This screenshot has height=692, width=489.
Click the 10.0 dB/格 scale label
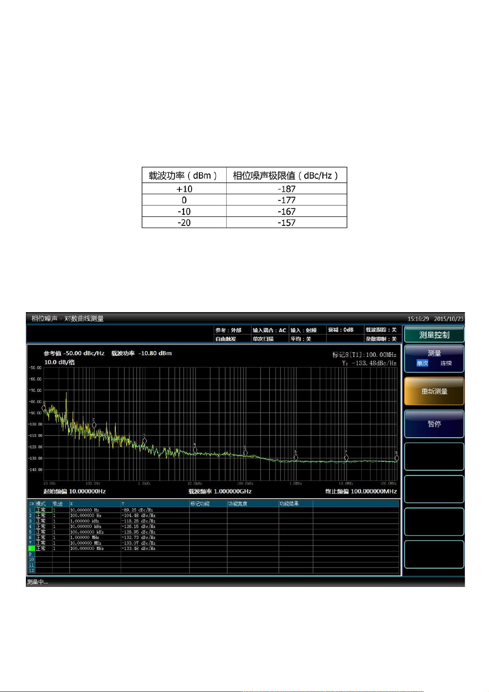coord(60,362)
